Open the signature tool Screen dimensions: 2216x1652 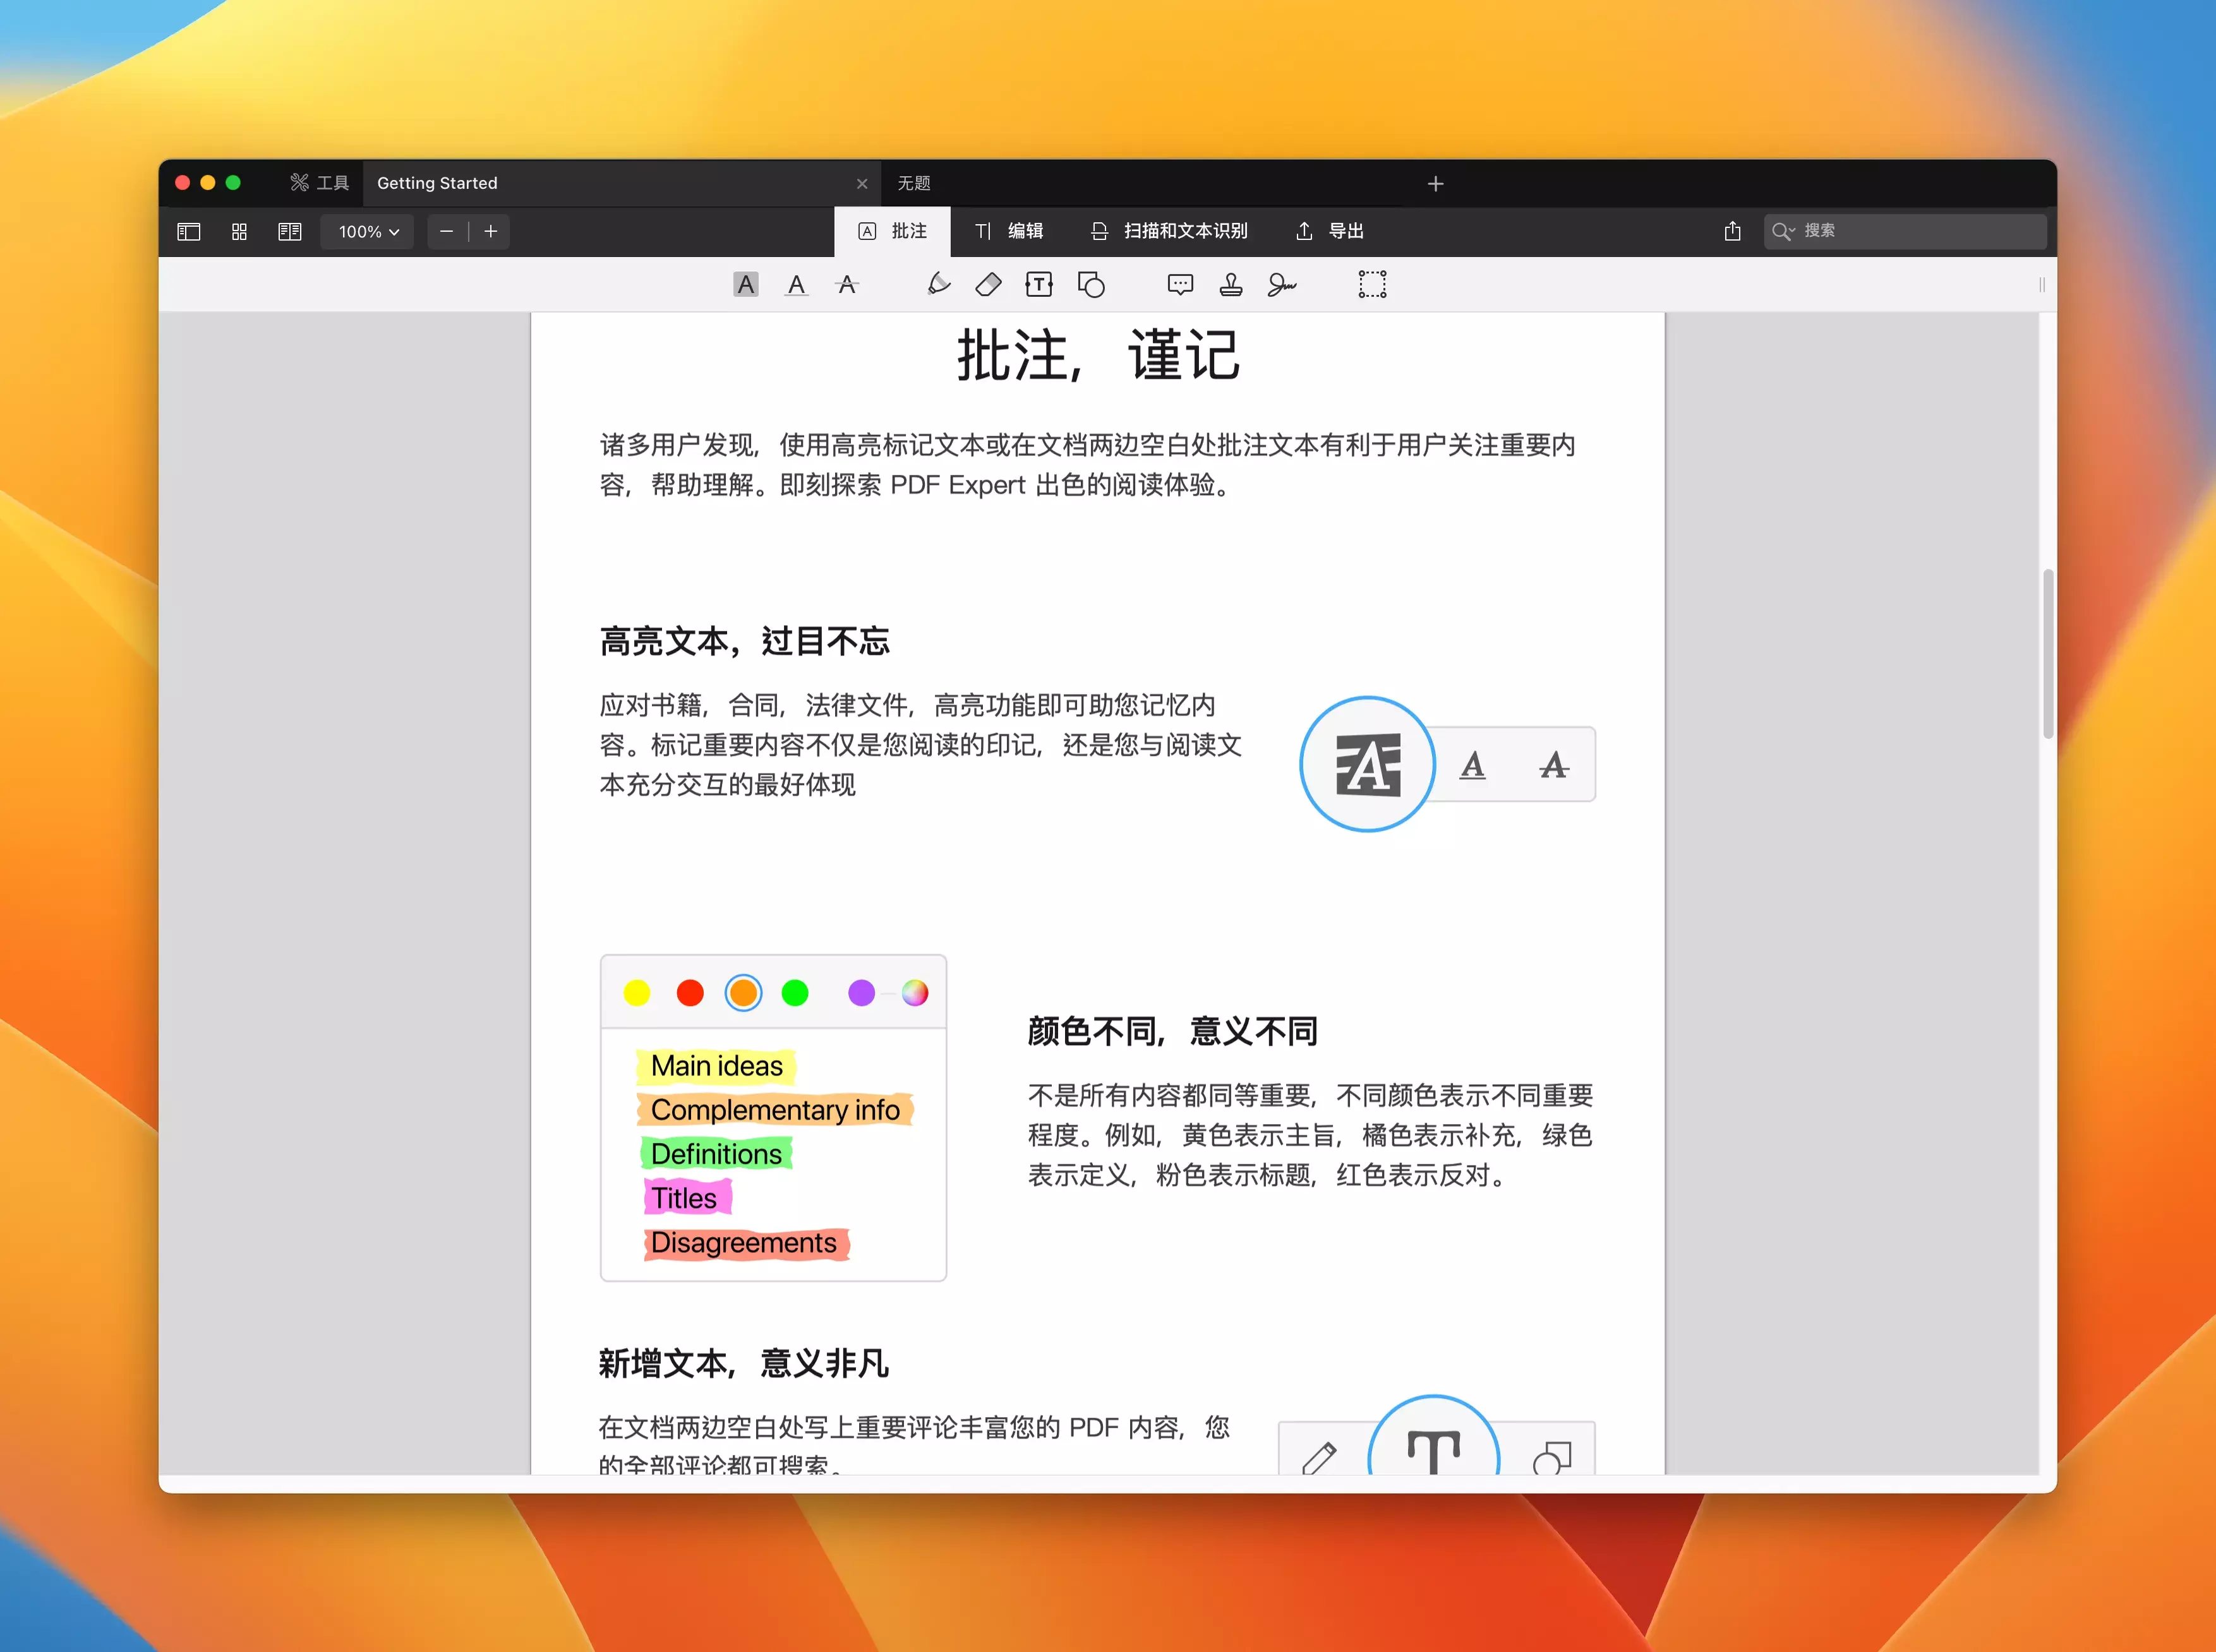[1282, 285]
